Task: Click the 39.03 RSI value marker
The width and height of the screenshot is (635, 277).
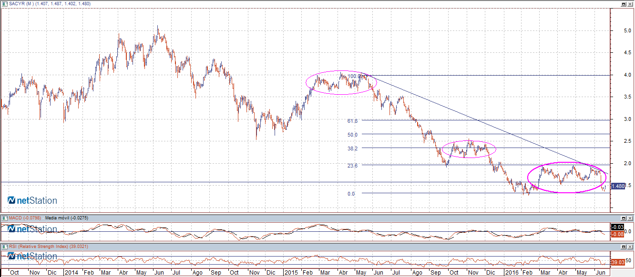Action: tap(617, 262)
